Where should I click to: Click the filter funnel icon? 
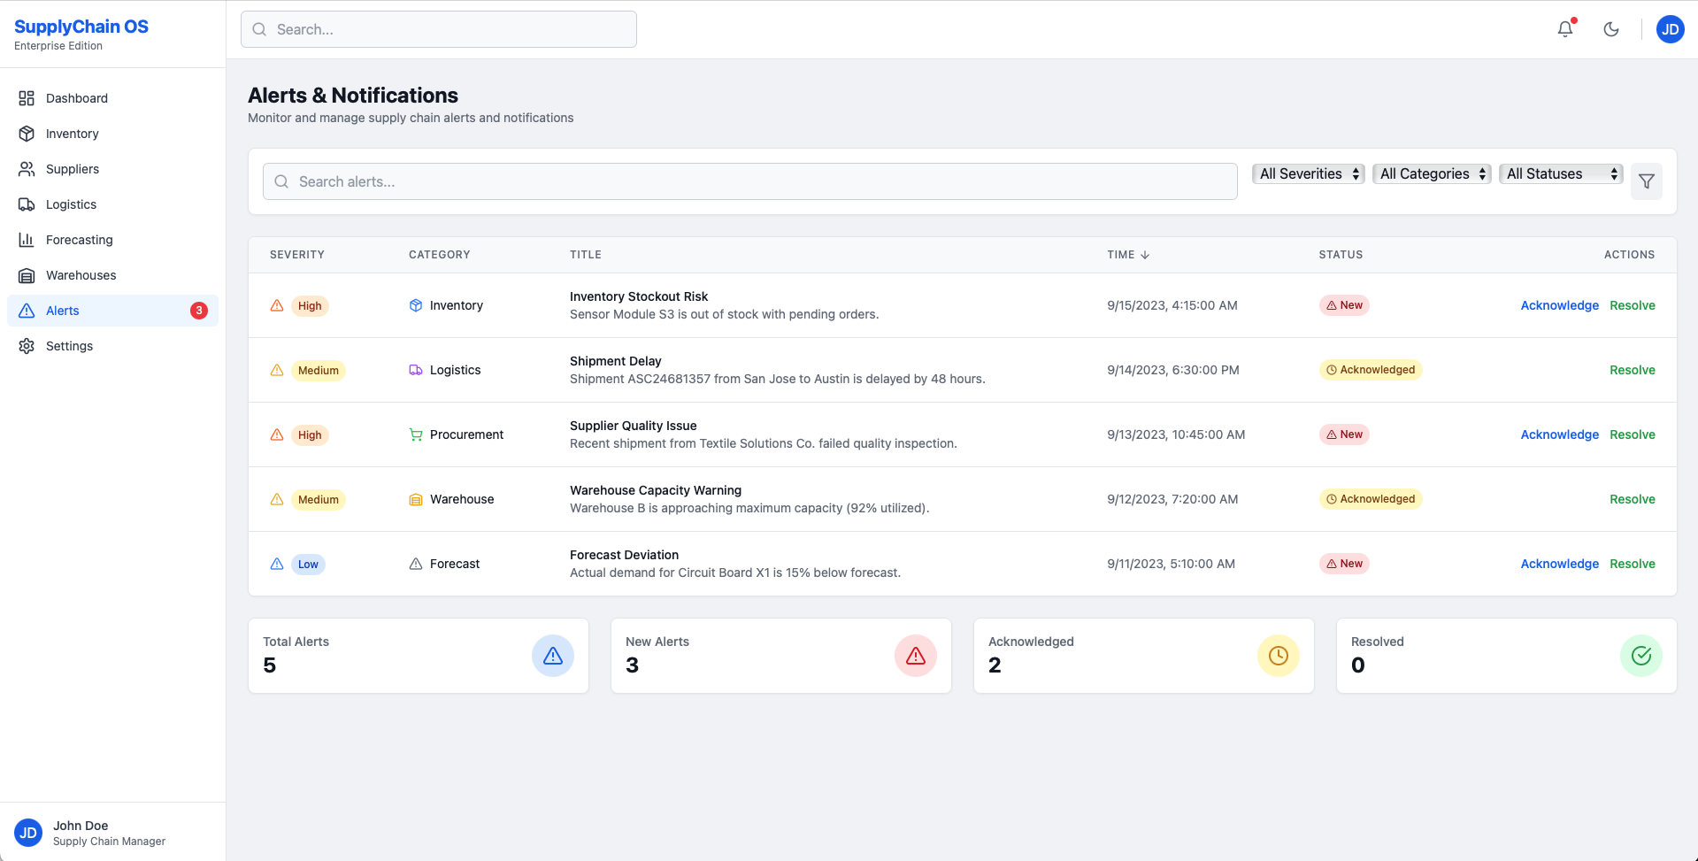tap(1646, 181)
